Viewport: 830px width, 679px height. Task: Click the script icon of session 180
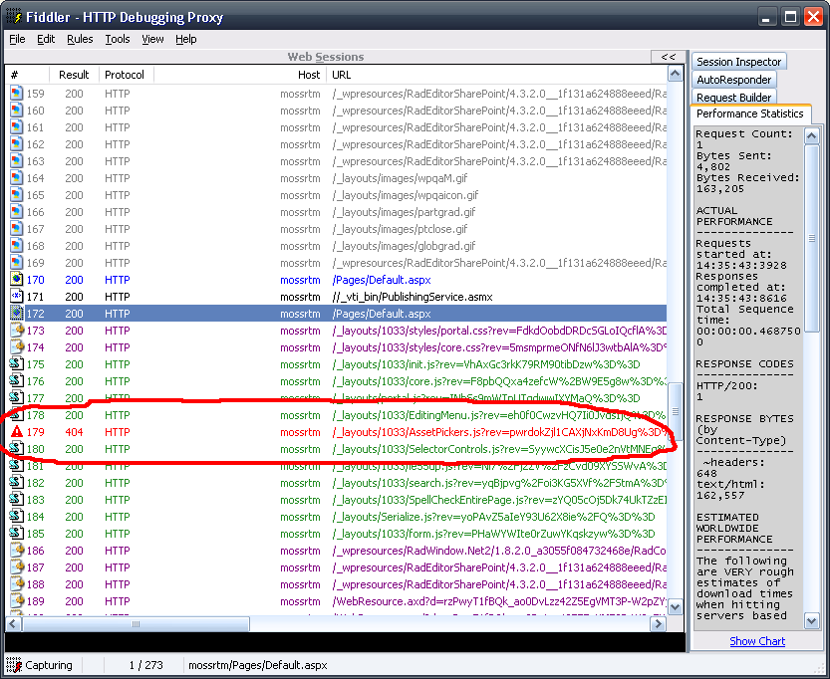(17, 449)
